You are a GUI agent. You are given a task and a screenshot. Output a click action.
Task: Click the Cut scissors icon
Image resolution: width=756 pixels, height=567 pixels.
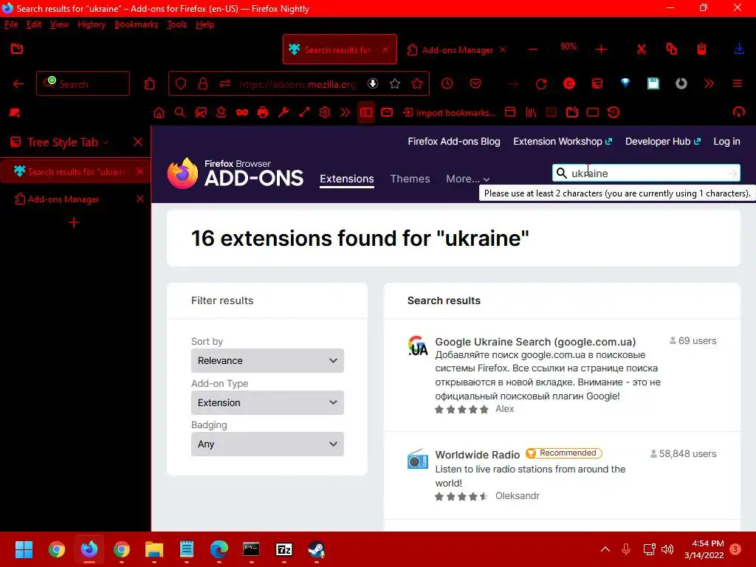point(642,49)
